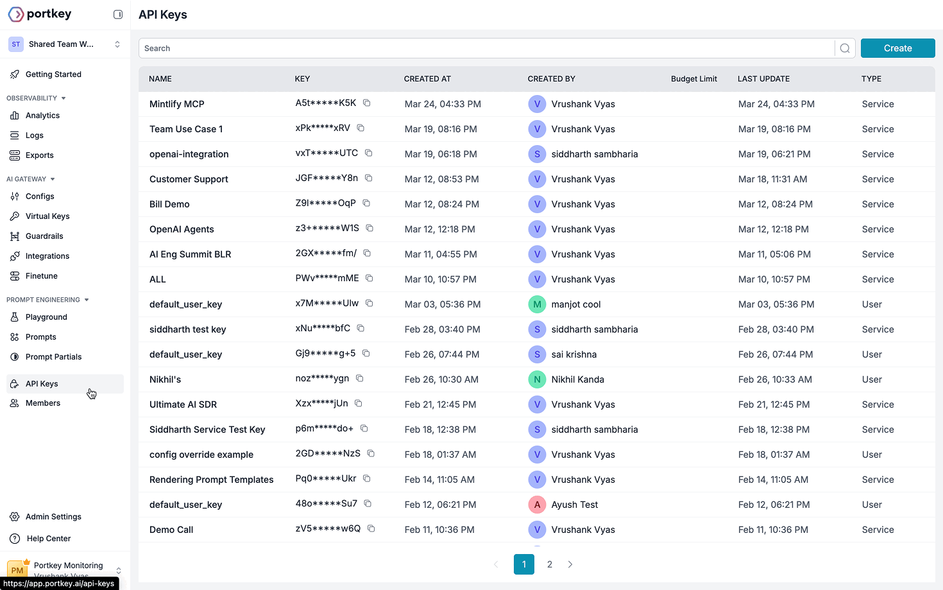
Task: Open Guardrails in the sidebar
Action: click(44, 236)
